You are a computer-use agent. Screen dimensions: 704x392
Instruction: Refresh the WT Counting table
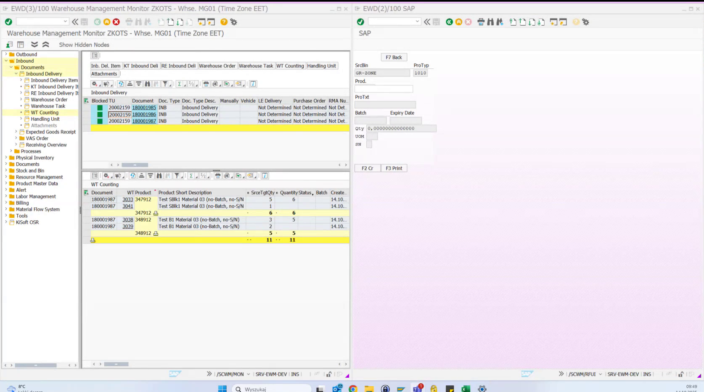(132, 176)
